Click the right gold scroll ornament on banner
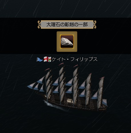The height and width of the screenshot is (133, 131). tap(94, 24)
